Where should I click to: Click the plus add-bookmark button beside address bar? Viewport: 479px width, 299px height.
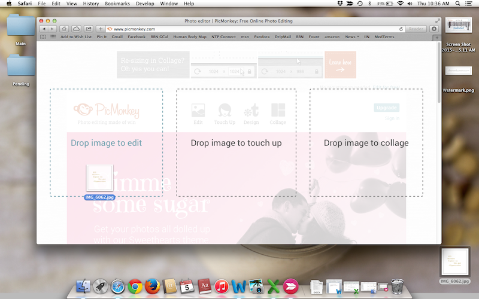(x=101, y=29)
